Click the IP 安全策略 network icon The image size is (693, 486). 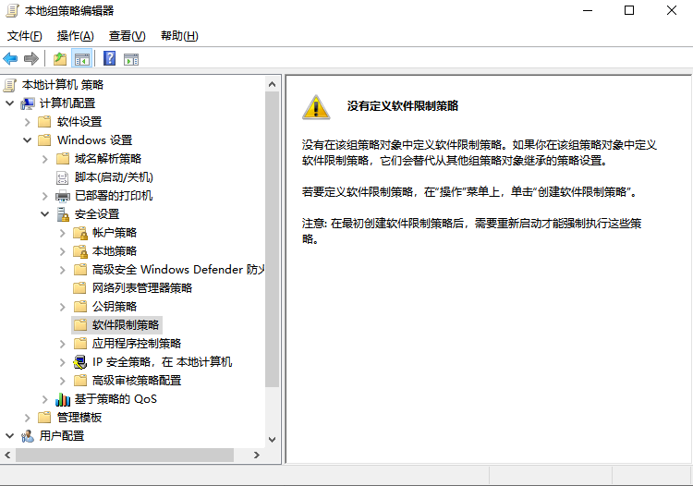pos(80,362)
